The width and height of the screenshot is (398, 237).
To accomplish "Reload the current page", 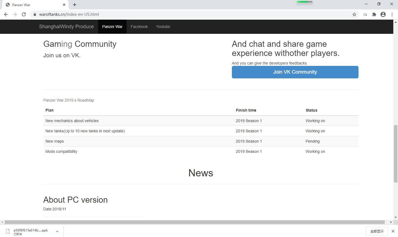I will pyautogui.click(x=24, y=14).
